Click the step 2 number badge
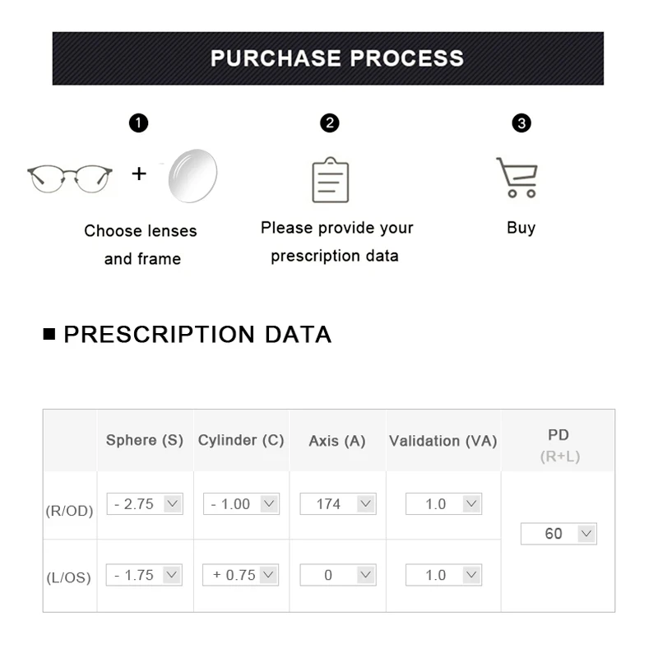This screenshot has width=658, height=658. 330,123
